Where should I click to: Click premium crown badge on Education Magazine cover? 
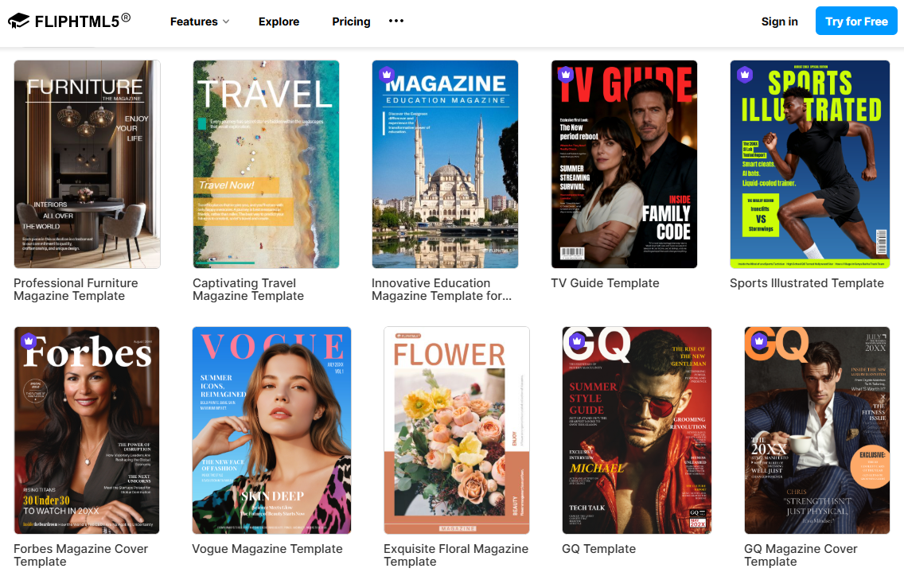[x=387, y=74]
